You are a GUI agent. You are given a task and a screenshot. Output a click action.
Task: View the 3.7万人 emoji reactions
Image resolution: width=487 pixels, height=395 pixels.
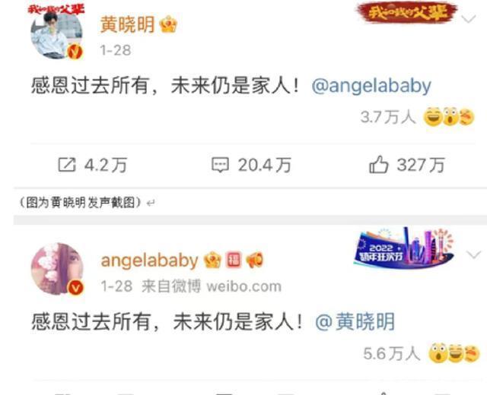[418, 117]
